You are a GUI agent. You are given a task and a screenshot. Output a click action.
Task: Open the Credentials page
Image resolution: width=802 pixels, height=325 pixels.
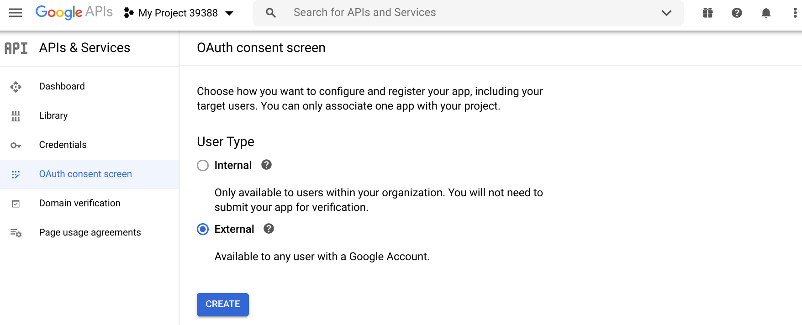63,145
